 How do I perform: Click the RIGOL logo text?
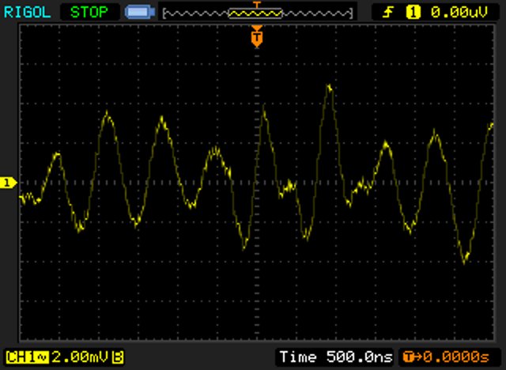click(x=27, y=13)
